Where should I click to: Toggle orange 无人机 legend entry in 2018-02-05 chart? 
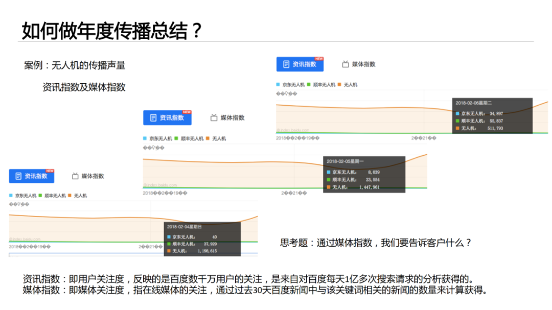coord(216,138)
